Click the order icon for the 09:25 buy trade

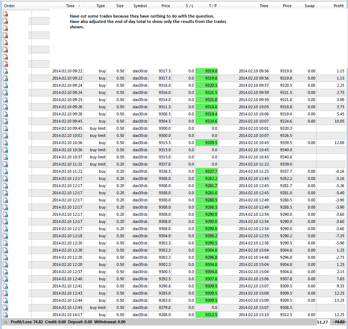pyautogui.click(x=5, y=100)
